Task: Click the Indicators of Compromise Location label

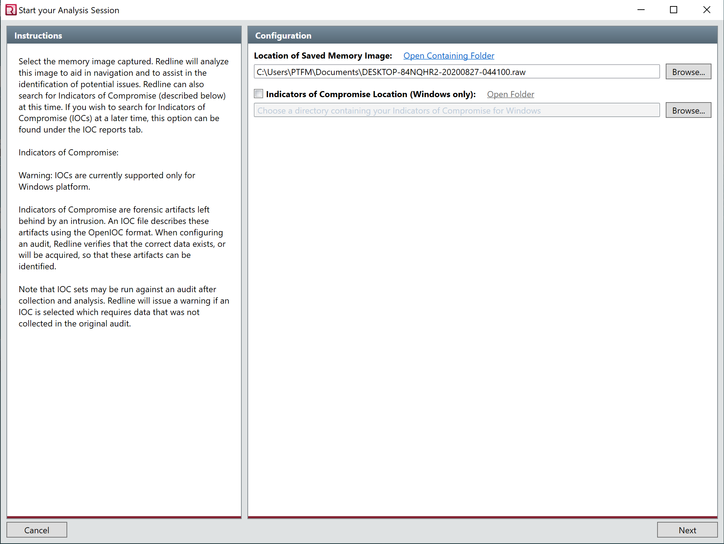Action: click(371, 94)
